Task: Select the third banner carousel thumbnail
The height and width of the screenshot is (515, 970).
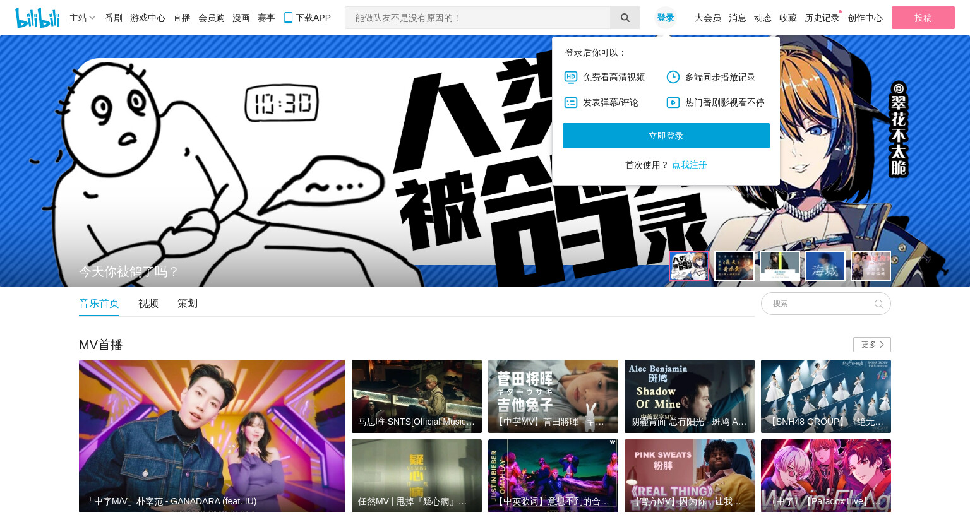Action: click(780, 266)
